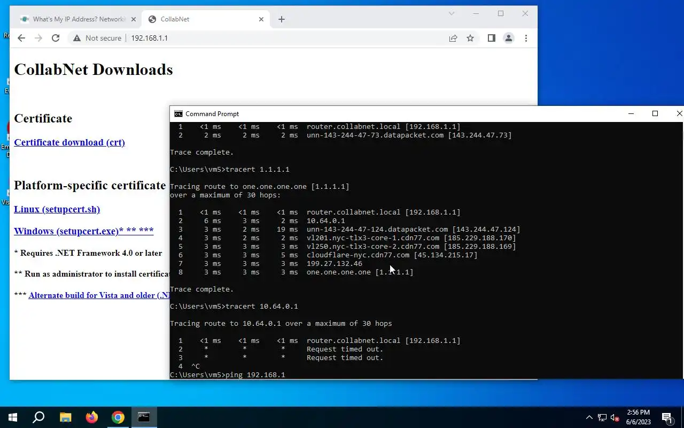Click vl201.nyc-tlx3-core-1.cdn77.com hop row
The image size is (684, 428).
point(347,238)
